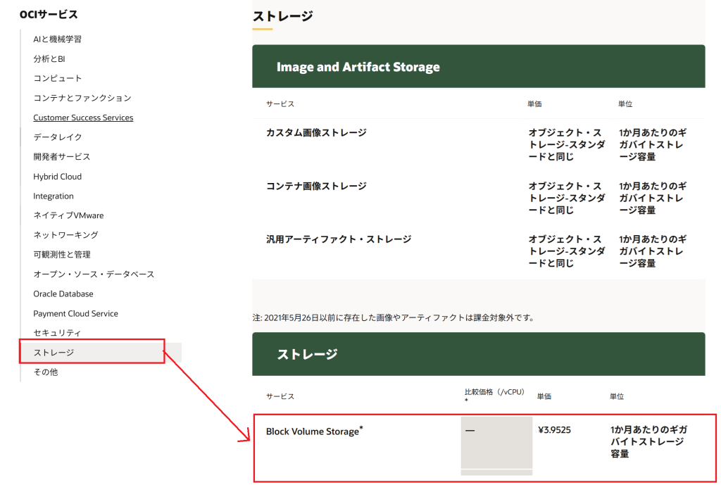
Task: Click the Image and Artifact Storage header
Action: tap(358, 68)
